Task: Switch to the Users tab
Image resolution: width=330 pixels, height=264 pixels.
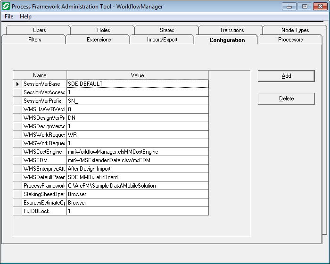Action: [x=40, y=30]
